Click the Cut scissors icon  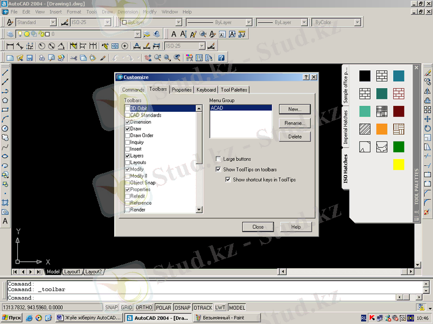(74, 58)
